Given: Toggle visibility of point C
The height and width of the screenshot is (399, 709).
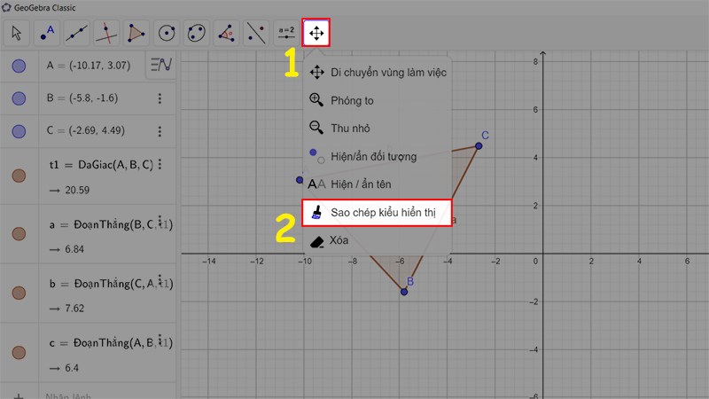Looking at the screenshot, I should [19, 131].
